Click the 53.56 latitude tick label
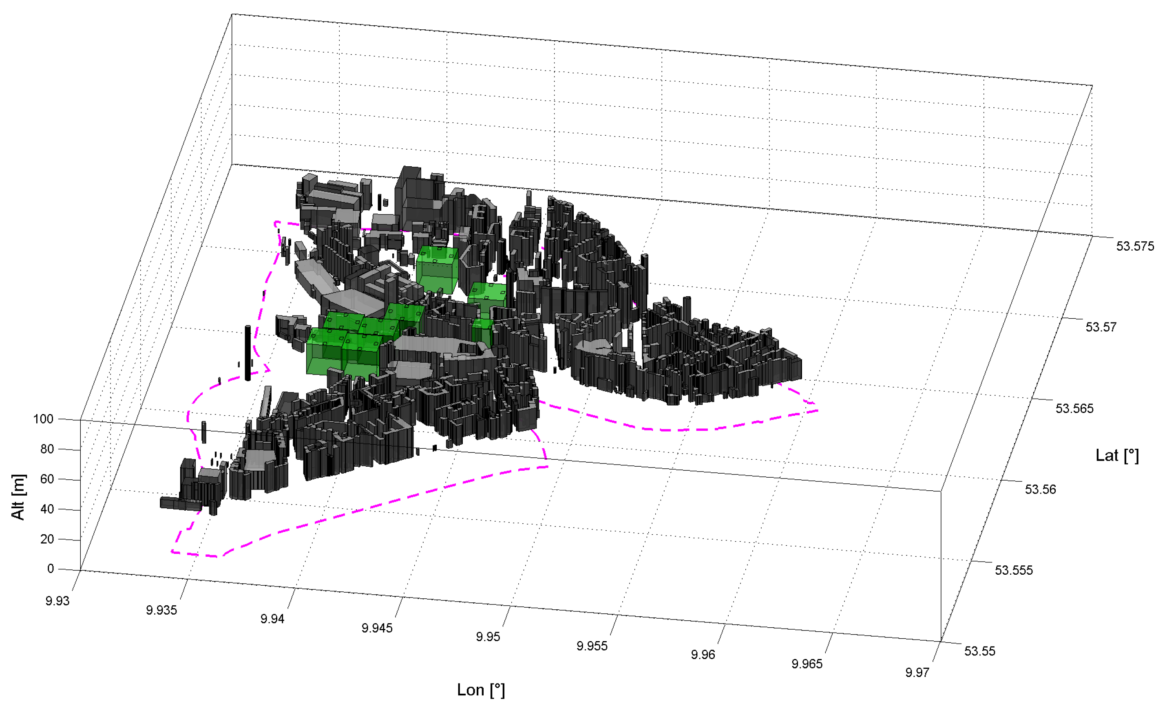This screenshot has height=710, width=1167. coord(1040,490)
